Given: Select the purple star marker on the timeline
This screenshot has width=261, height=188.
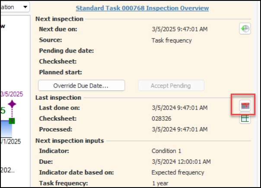Looking at the screenshot, I should pyautogui.click(x=12, y=104).
